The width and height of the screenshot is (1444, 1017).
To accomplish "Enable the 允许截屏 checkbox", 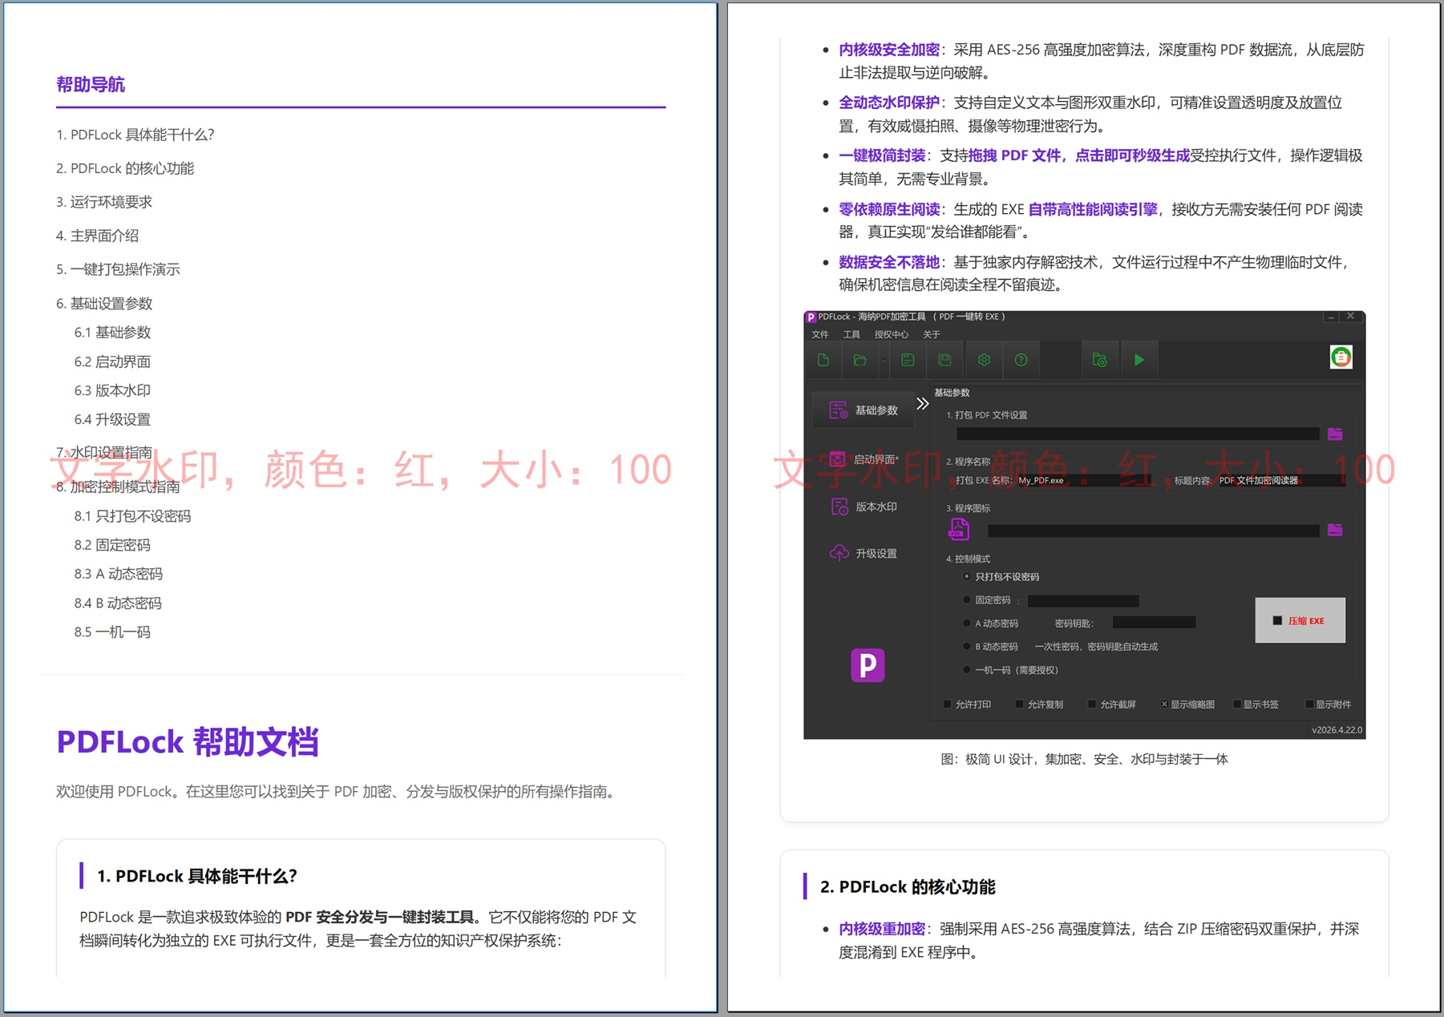I will pos(1092,704).
